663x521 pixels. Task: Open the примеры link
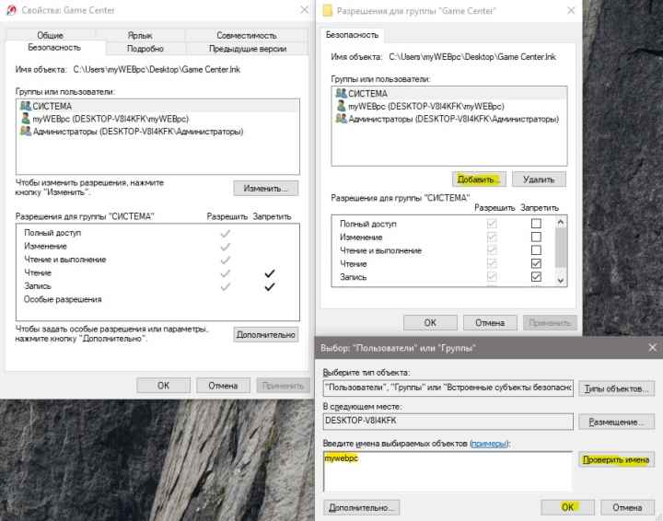tap(488, 444)
